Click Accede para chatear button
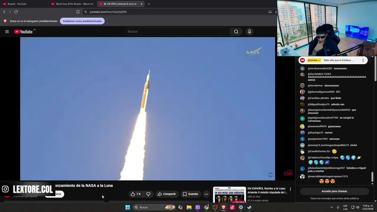This screenshot has height=212, width=377. [334, 191]
